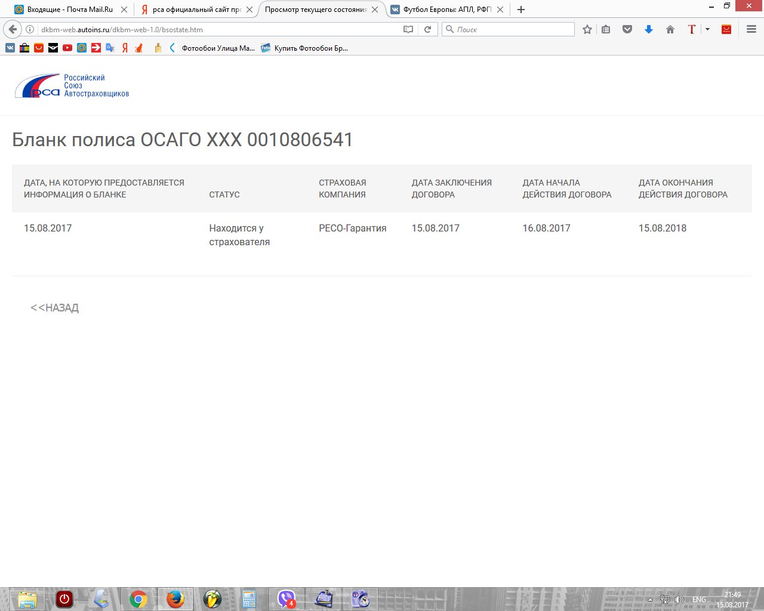Bookmark this page with the star icon
This screenshot has height=611, width=764.
(587, 29)
